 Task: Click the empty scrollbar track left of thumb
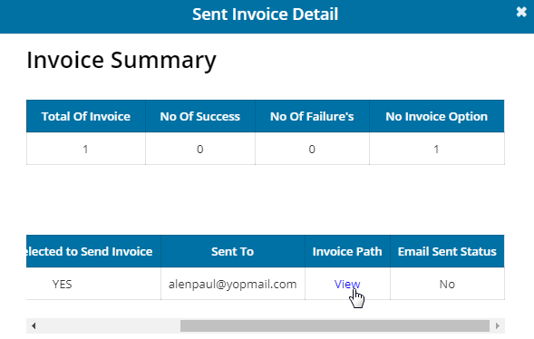click(109, 325)
